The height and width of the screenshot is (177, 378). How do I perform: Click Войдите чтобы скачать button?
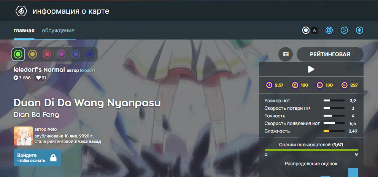coord(37,158)
